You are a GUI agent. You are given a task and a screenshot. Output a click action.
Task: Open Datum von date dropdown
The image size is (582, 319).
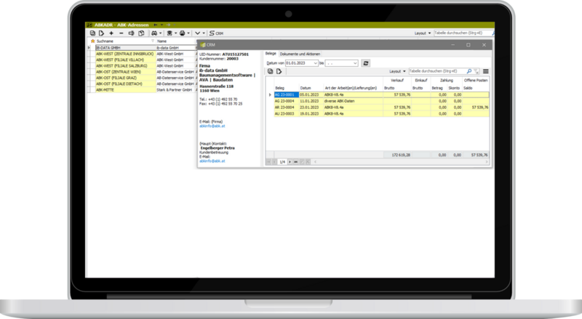tap(316, 63)
